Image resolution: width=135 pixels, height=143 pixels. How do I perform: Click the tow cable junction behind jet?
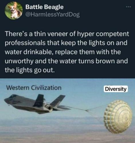click(87, 110)
